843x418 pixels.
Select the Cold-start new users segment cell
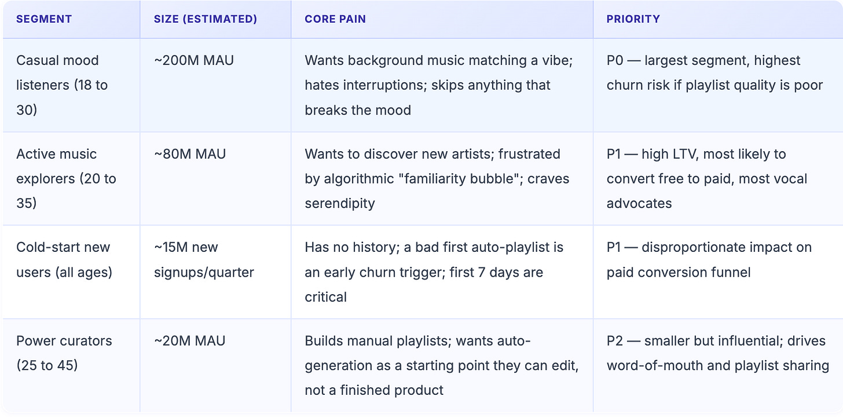point(71,272)
